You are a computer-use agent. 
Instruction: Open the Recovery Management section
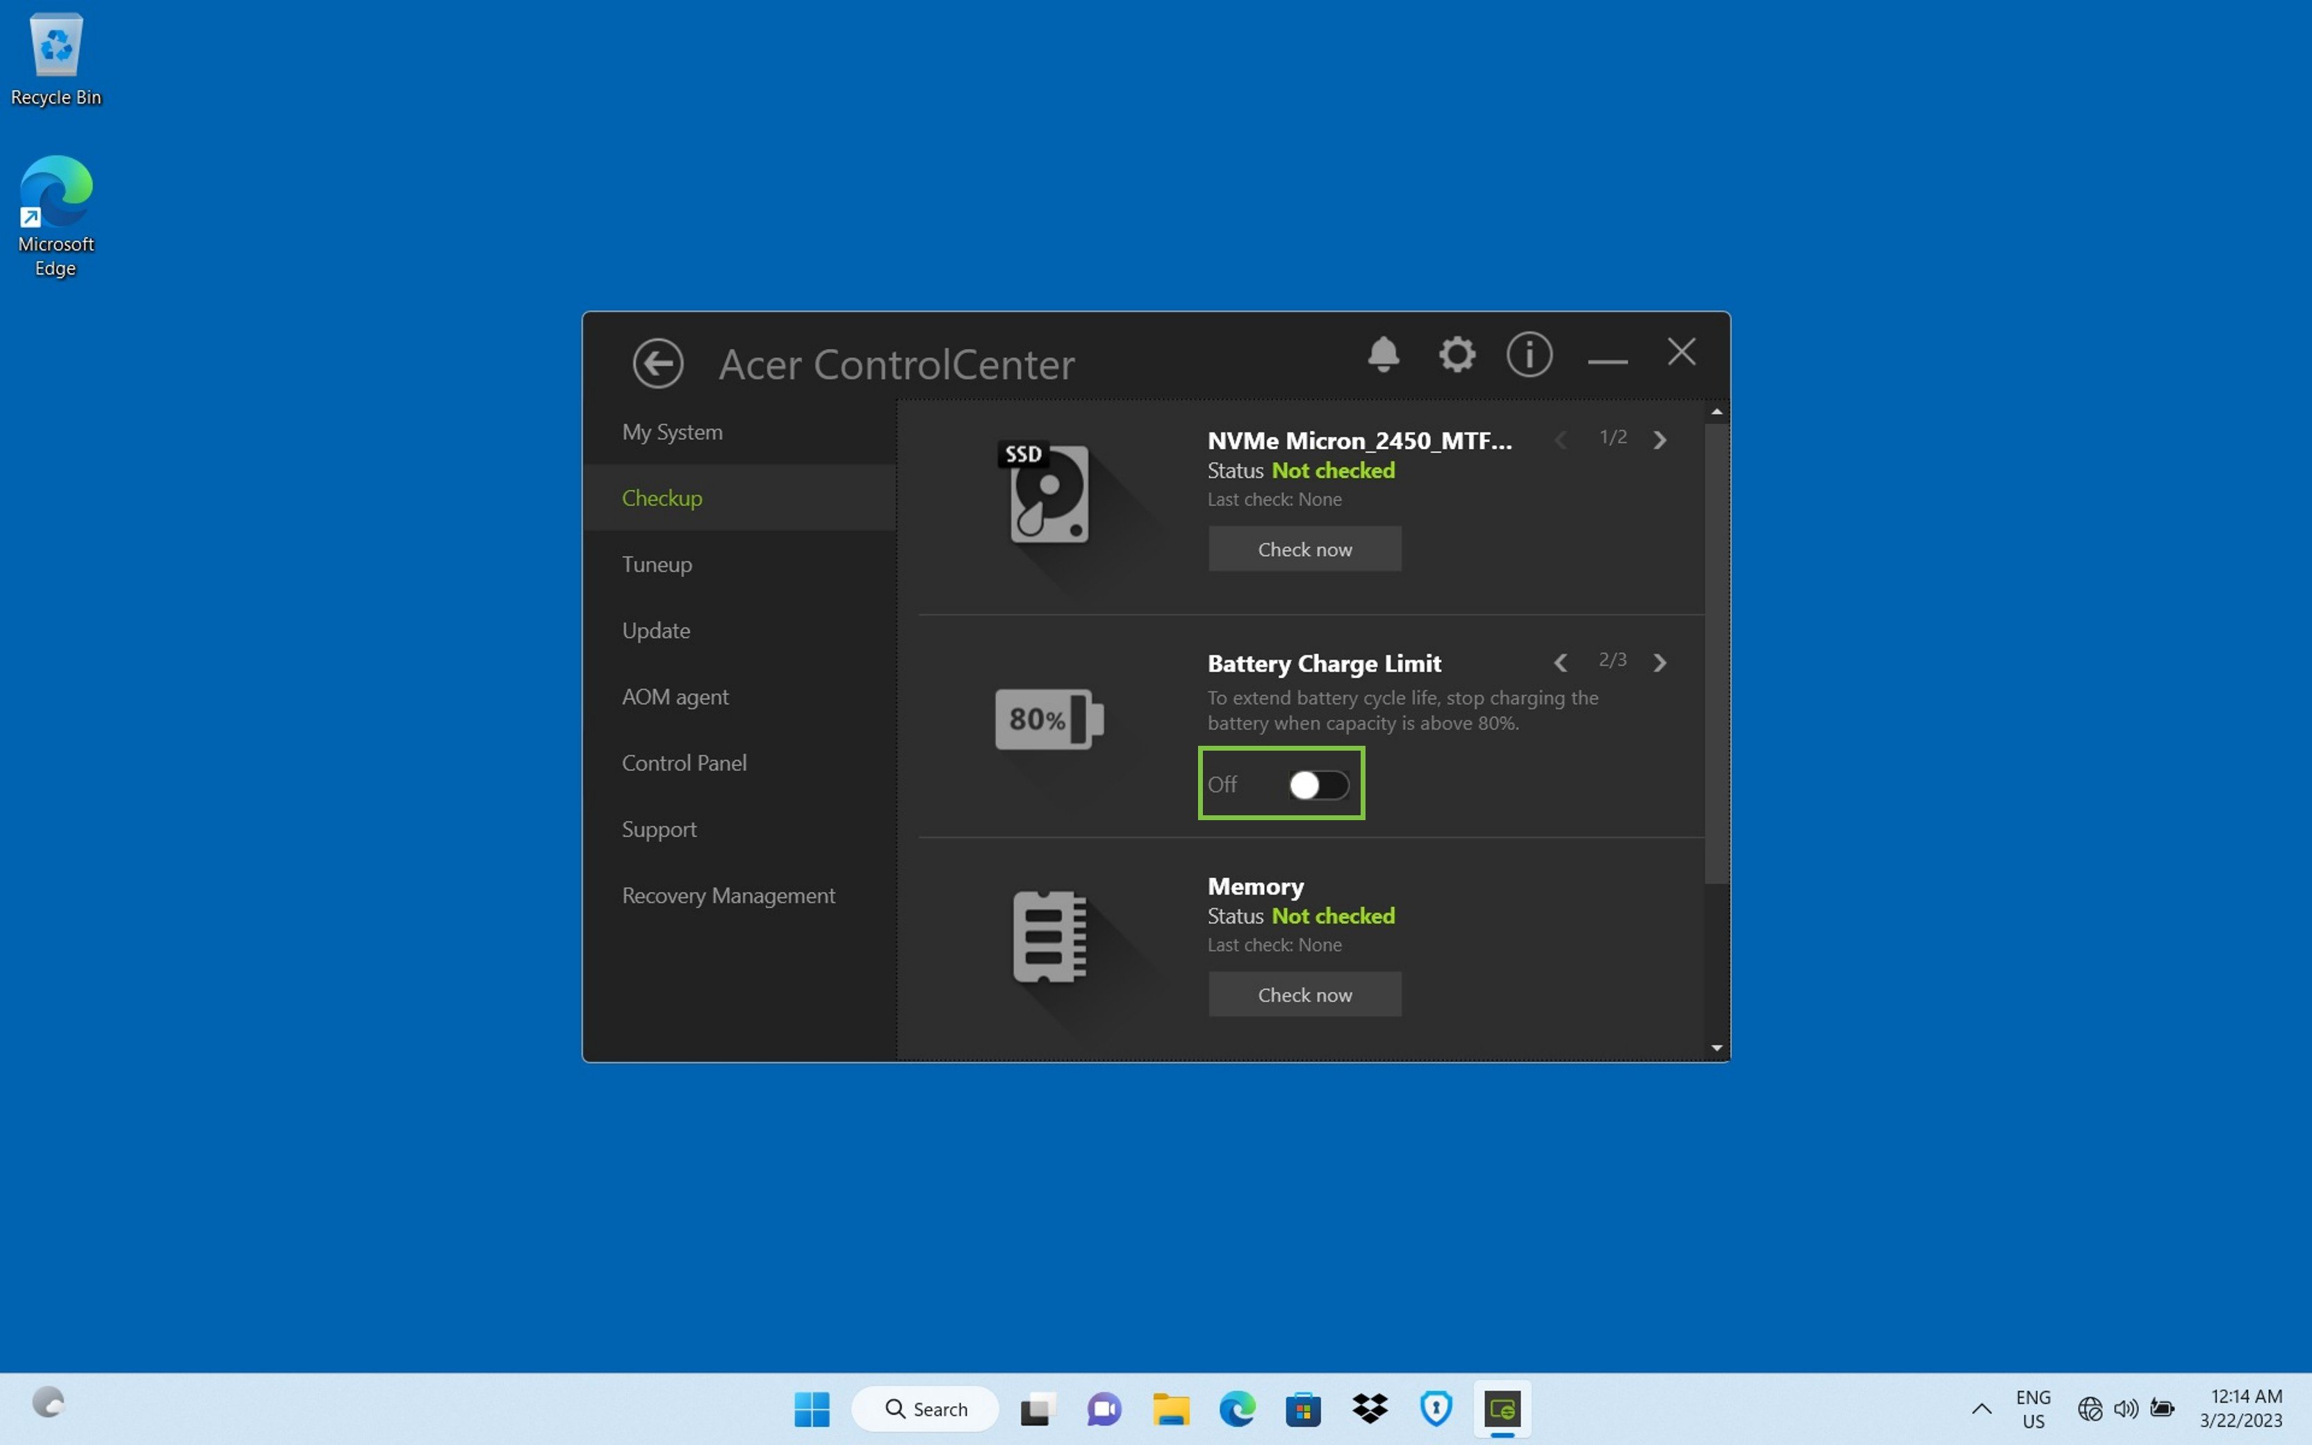(728, 895)
